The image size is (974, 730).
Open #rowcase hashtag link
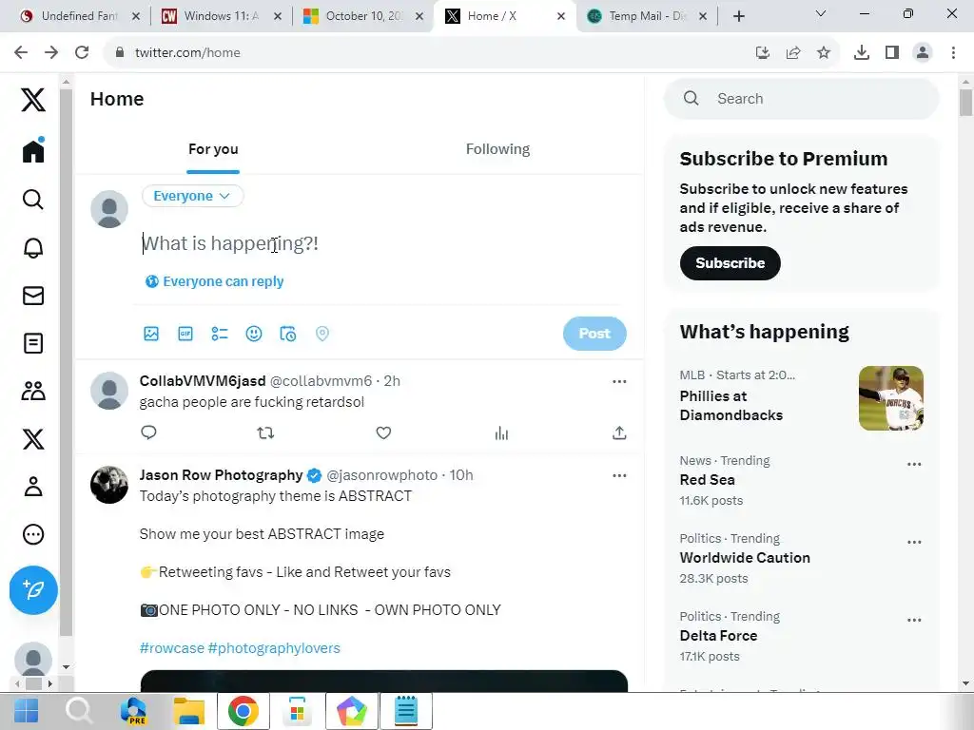(171, 648)
